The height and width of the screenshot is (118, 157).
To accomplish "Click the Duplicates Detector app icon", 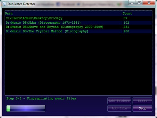I will (x=4, y=4).
